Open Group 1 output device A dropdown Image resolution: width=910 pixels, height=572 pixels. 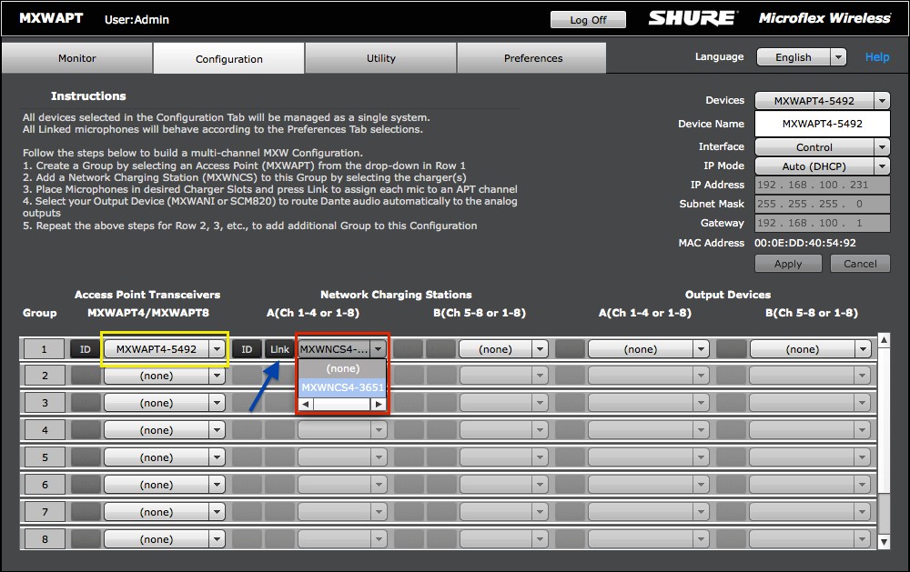(649, 349)
